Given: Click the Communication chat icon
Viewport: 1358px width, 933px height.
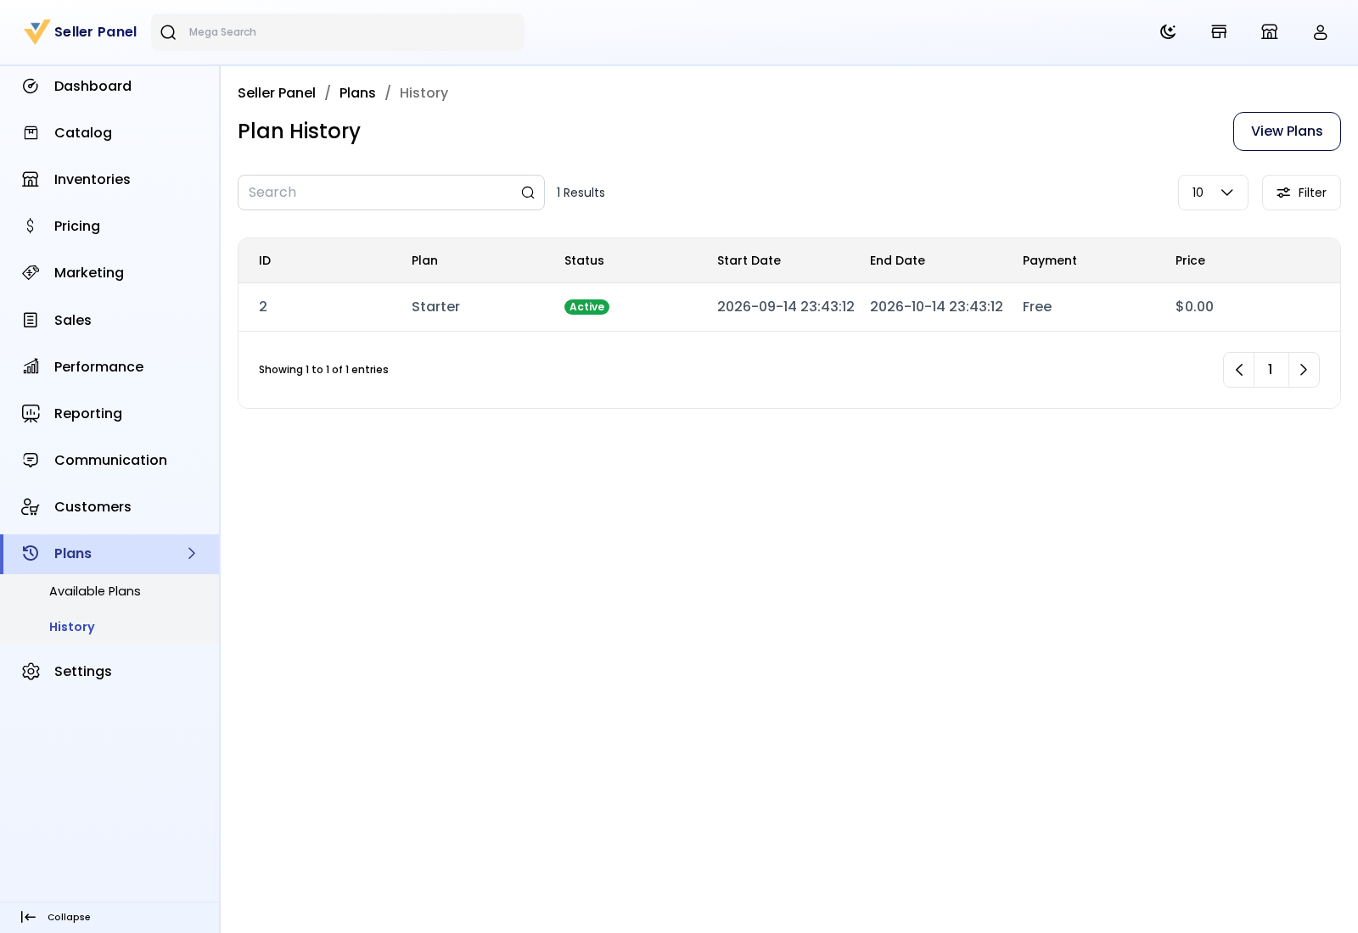Looking at the screenshot, I should (x=31, y=461).
